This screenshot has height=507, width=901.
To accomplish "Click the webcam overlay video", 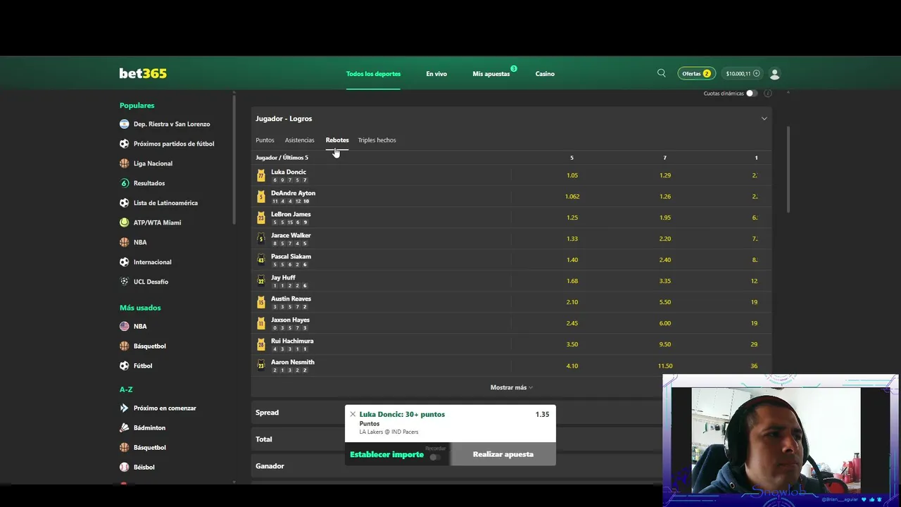I will pyautogui.click(x=780, y=440).
